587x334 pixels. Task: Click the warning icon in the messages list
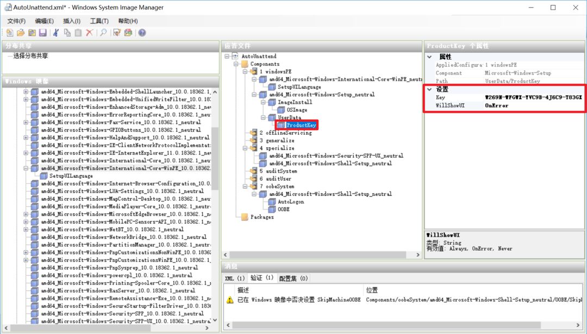[x=230, y=300]
